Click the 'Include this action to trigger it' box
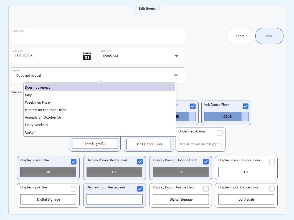The height and width of the screenshot is (220, 294). (200, 144)
